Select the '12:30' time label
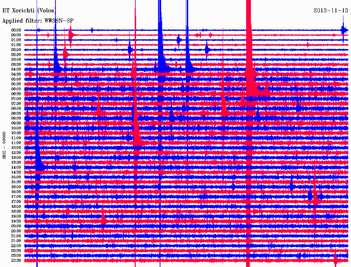Screen dimensions: 351x267 pyautogui.click(x=16, y=153)
